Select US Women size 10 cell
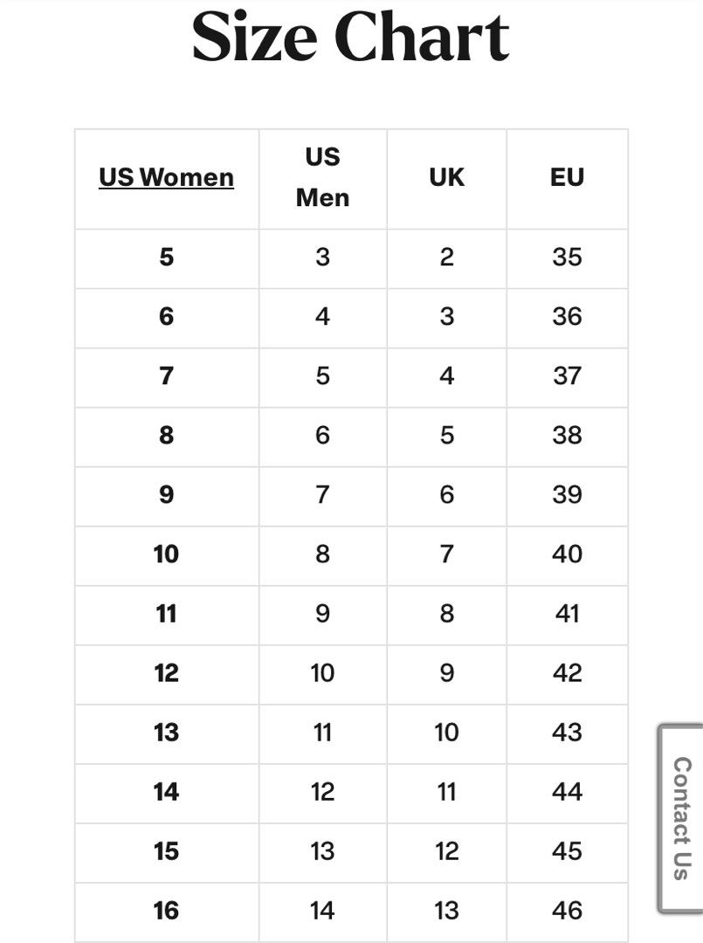This screenshot has height=943, width=703. (x=167, y=555)
